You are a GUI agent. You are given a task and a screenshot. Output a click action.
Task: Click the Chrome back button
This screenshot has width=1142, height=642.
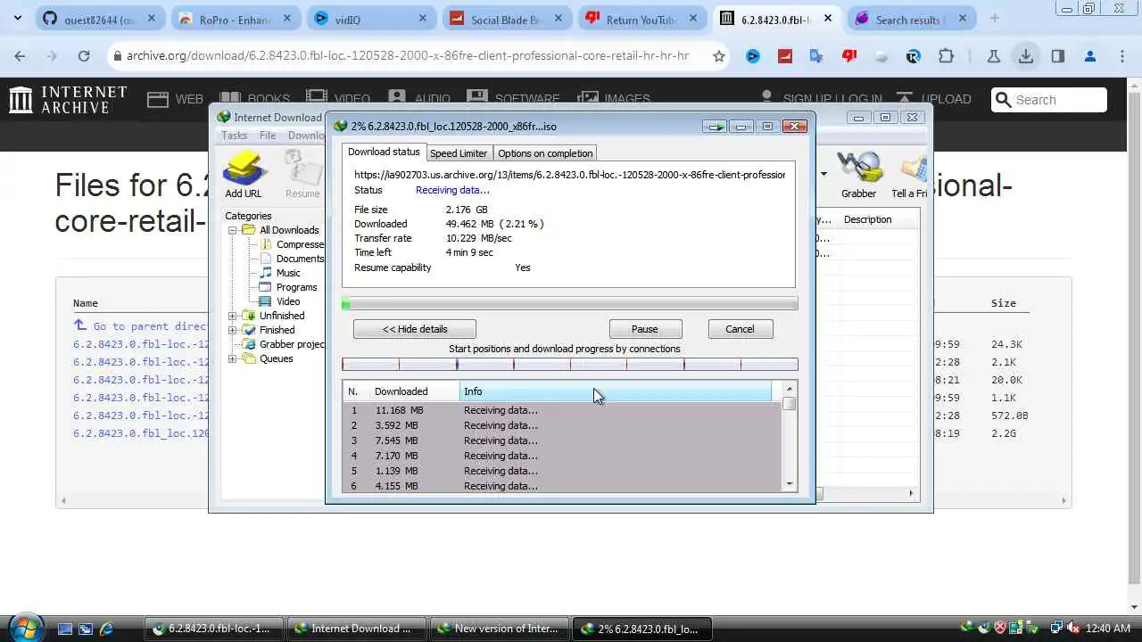click(x=20, y=56)
